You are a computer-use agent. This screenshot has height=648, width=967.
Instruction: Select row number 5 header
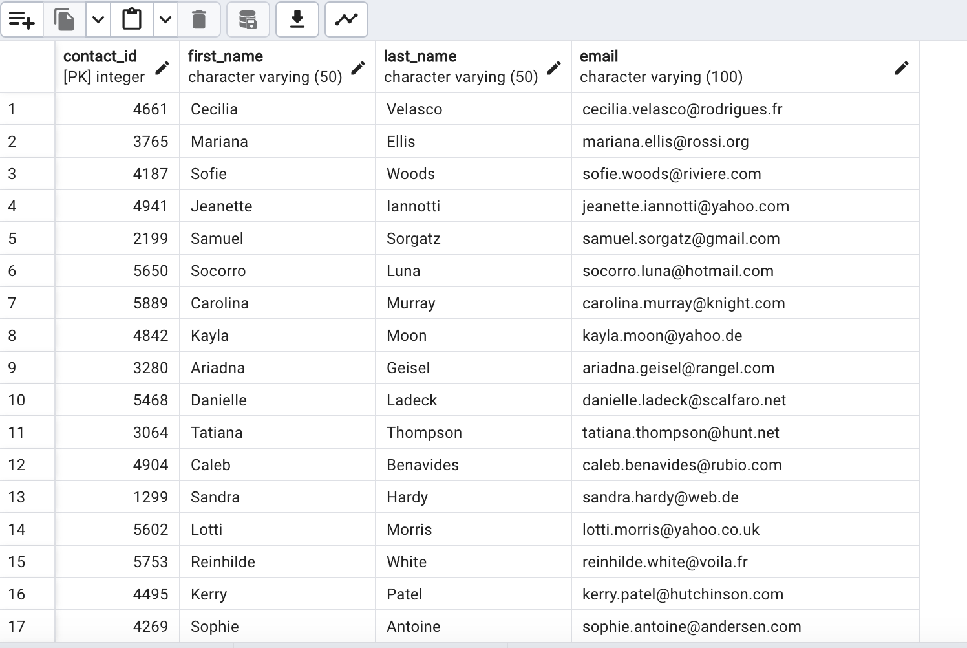[27, 239]
